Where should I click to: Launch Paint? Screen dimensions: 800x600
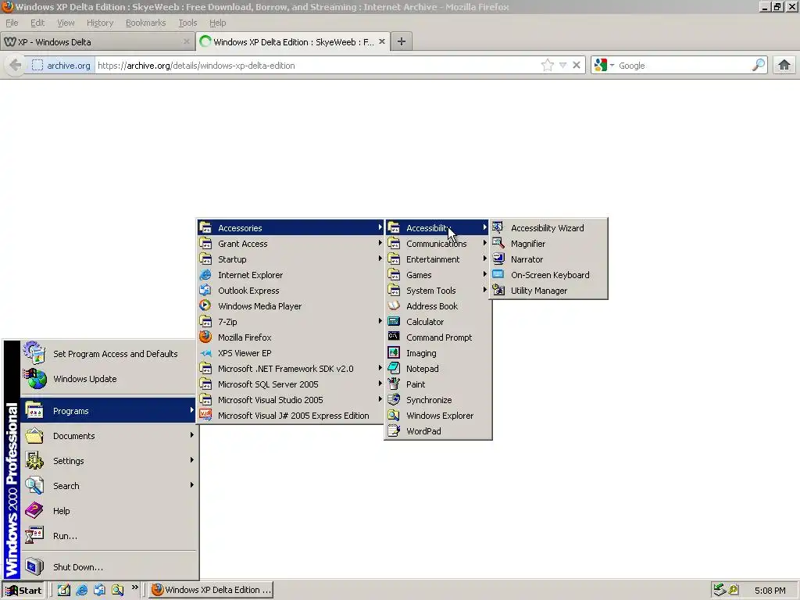[437, 384]
